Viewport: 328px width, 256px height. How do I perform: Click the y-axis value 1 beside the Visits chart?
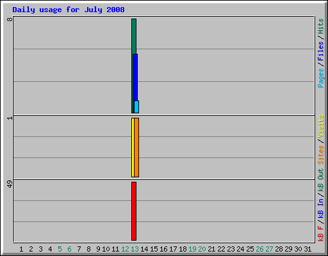10,118
